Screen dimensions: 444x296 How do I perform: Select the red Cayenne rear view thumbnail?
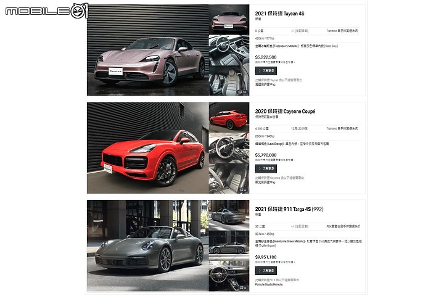[x=229, y=117]
